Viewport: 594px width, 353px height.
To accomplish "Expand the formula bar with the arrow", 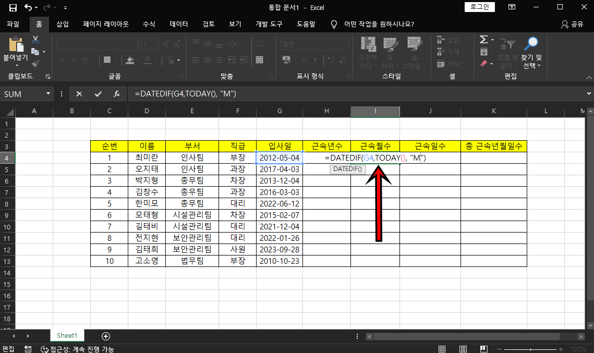I will point(589,93).
